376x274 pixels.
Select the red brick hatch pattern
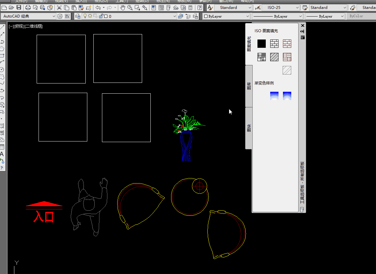point(287,44)
